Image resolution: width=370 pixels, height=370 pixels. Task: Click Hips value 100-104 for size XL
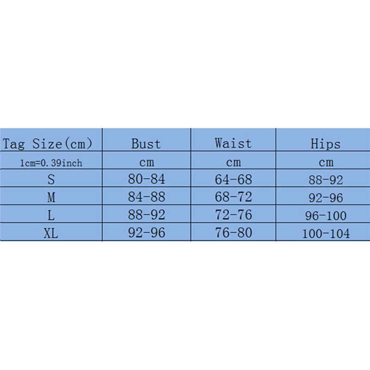point(326,234)
